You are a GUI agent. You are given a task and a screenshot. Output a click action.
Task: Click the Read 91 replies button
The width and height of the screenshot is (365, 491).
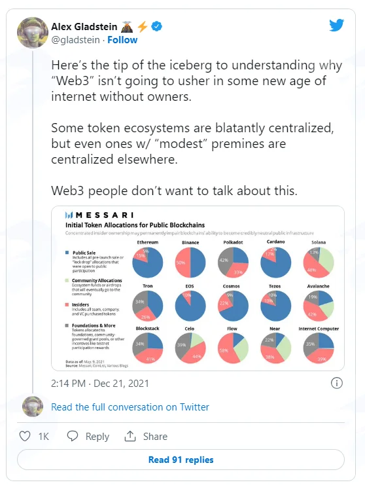click(181, 460)
